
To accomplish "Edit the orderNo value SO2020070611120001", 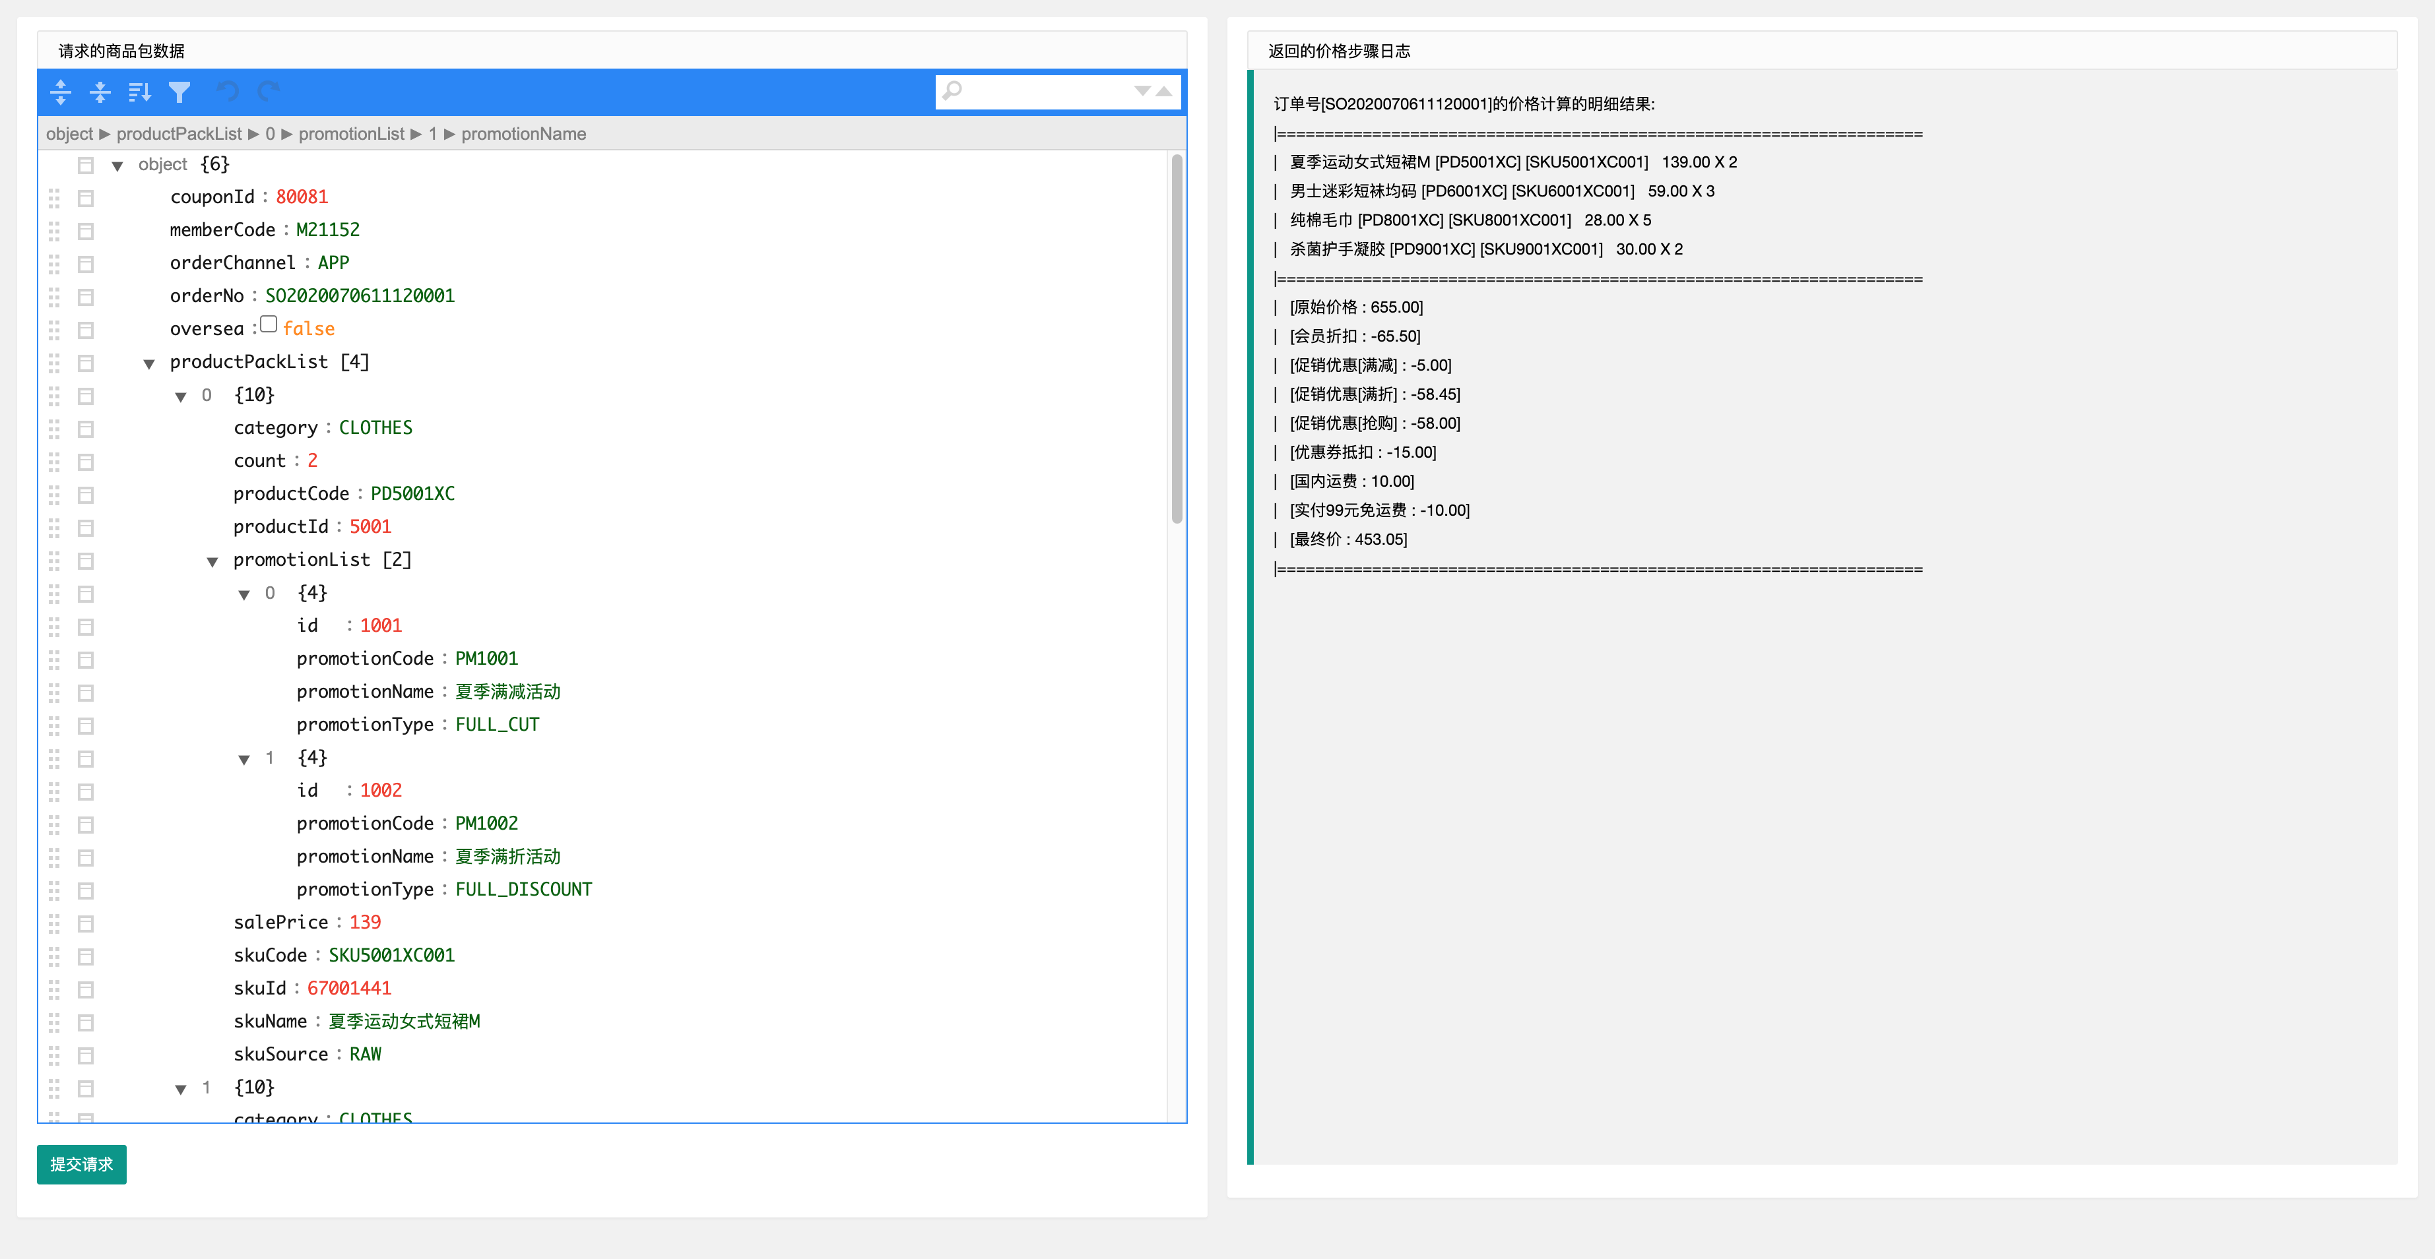I will (360, 295).
